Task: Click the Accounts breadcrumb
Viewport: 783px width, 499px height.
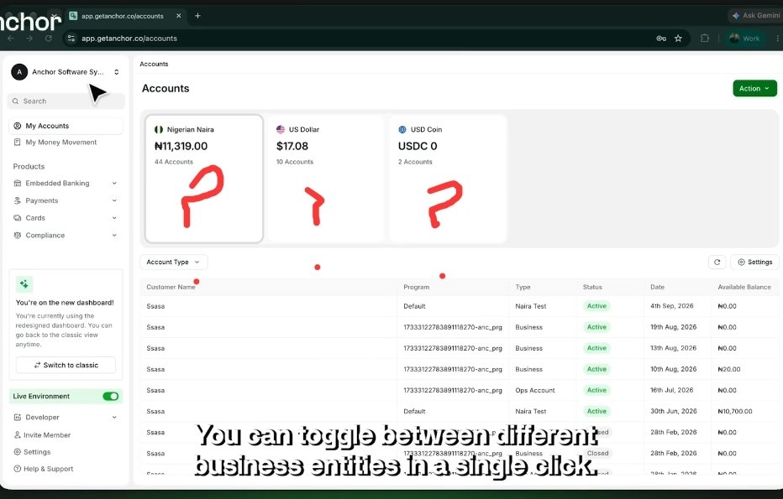Action: click(154, 64)
